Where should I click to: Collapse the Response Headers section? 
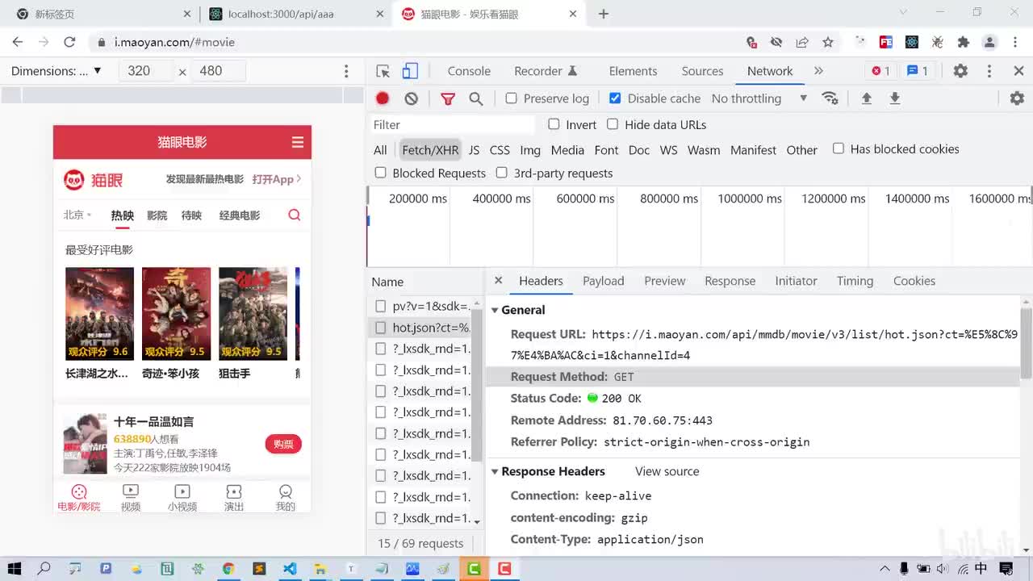tap(496, 471)
